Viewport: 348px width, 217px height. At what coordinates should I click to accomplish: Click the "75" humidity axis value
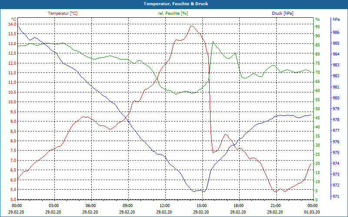[318, 63]
